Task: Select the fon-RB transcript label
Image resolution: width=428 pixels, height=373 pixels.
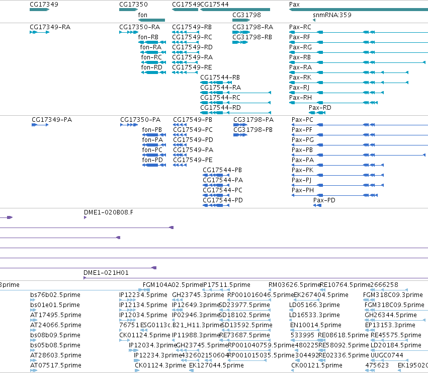Action: 148,37
